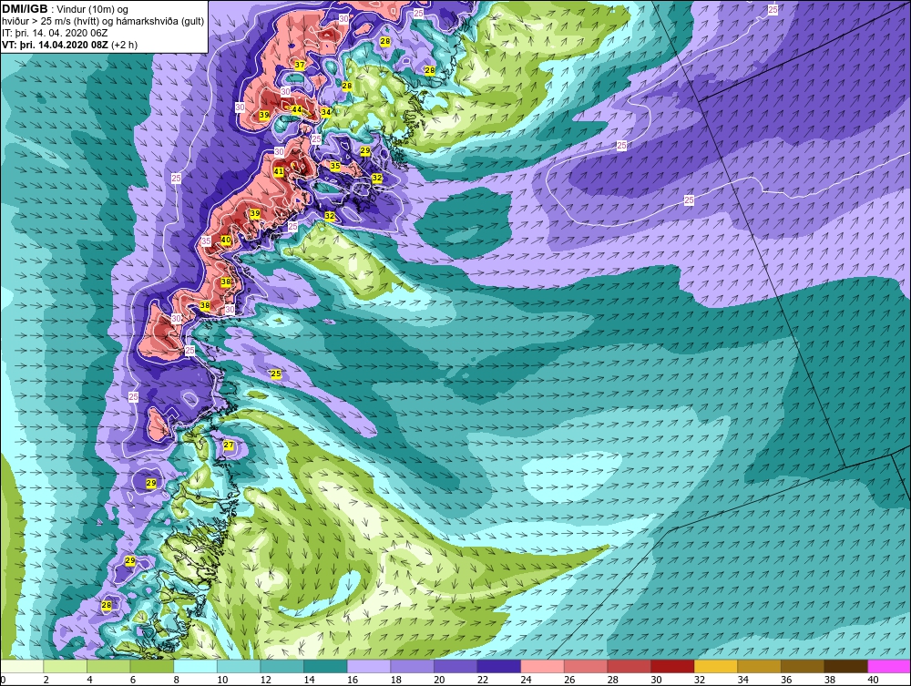Select the yellow gust label 37
Image resolution: width=911 pixels, height=686 pixels.
300,65
